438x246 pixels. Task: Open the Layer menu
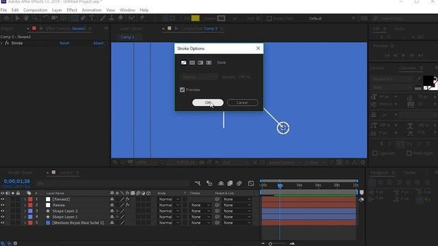click(x=57, y=10)
